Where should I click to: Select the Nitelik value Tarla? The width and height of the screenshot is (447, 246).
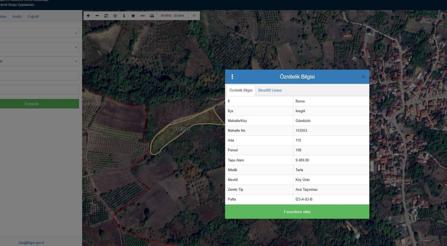pyautogui.click(x=331, y=170)
